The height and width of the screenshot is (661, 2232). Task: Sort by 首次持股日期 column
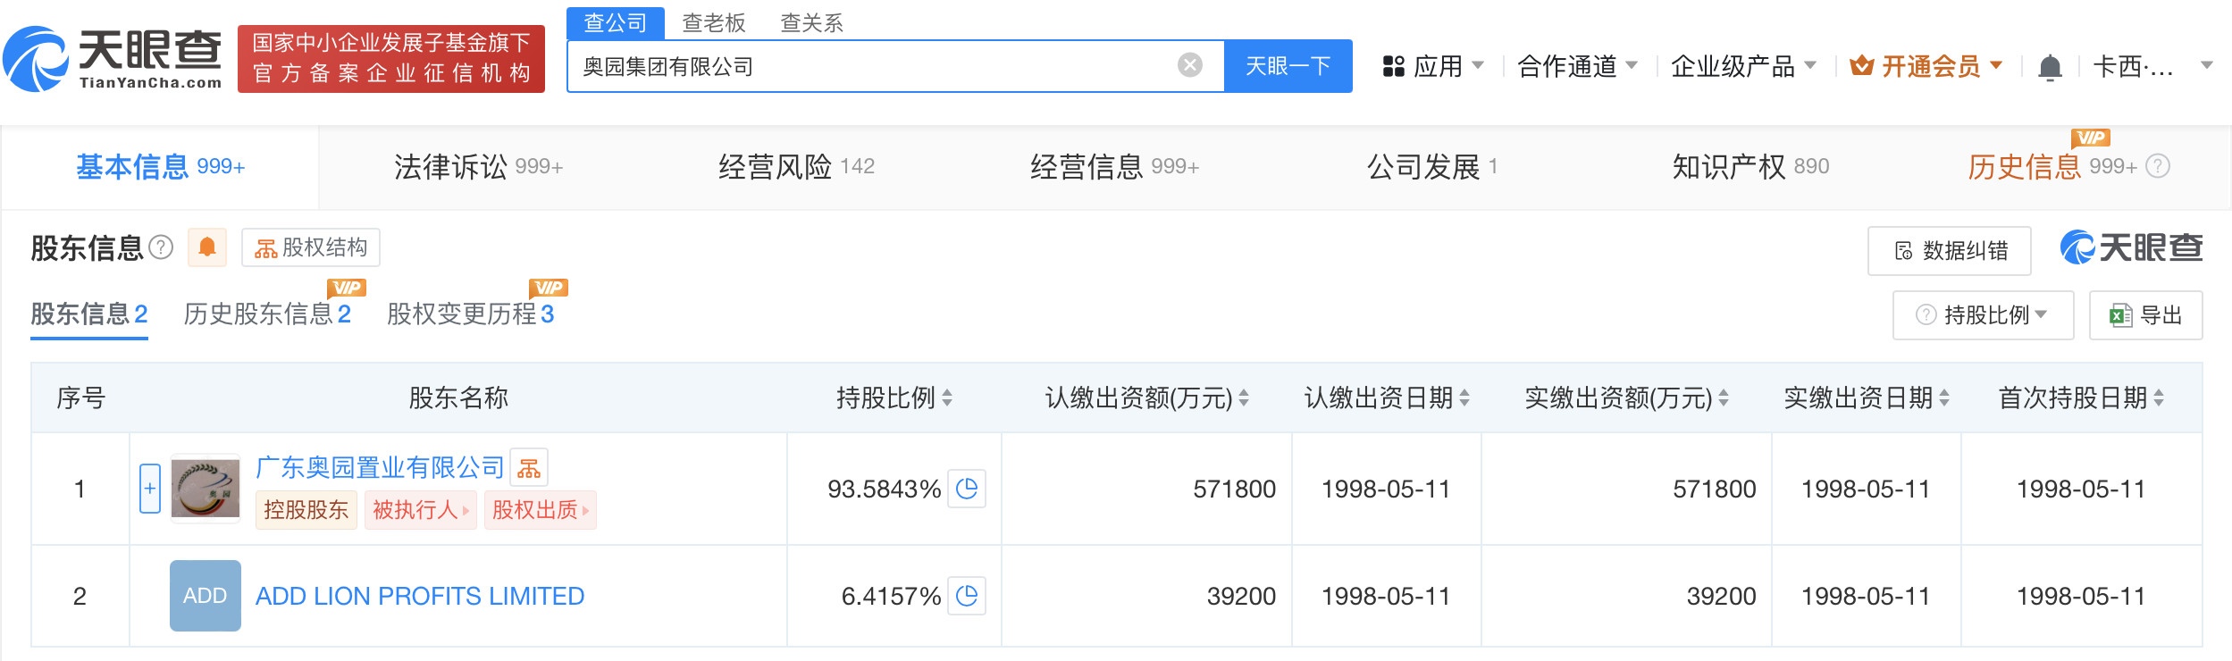click(x=2159, y=397)
